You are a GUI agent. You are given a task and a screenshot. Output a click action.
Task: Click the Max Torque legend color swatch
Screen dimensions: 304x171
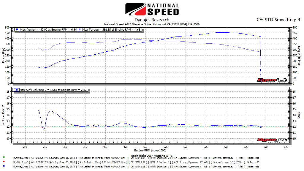coord(80,29)
